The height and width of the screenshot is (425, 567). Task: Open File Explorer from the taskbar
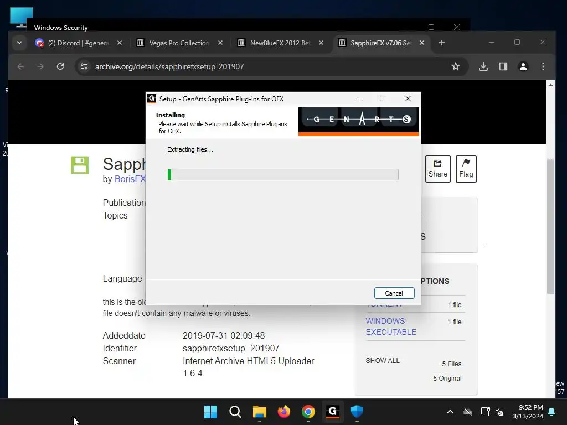pyautogui.click(x=259, y=412)
